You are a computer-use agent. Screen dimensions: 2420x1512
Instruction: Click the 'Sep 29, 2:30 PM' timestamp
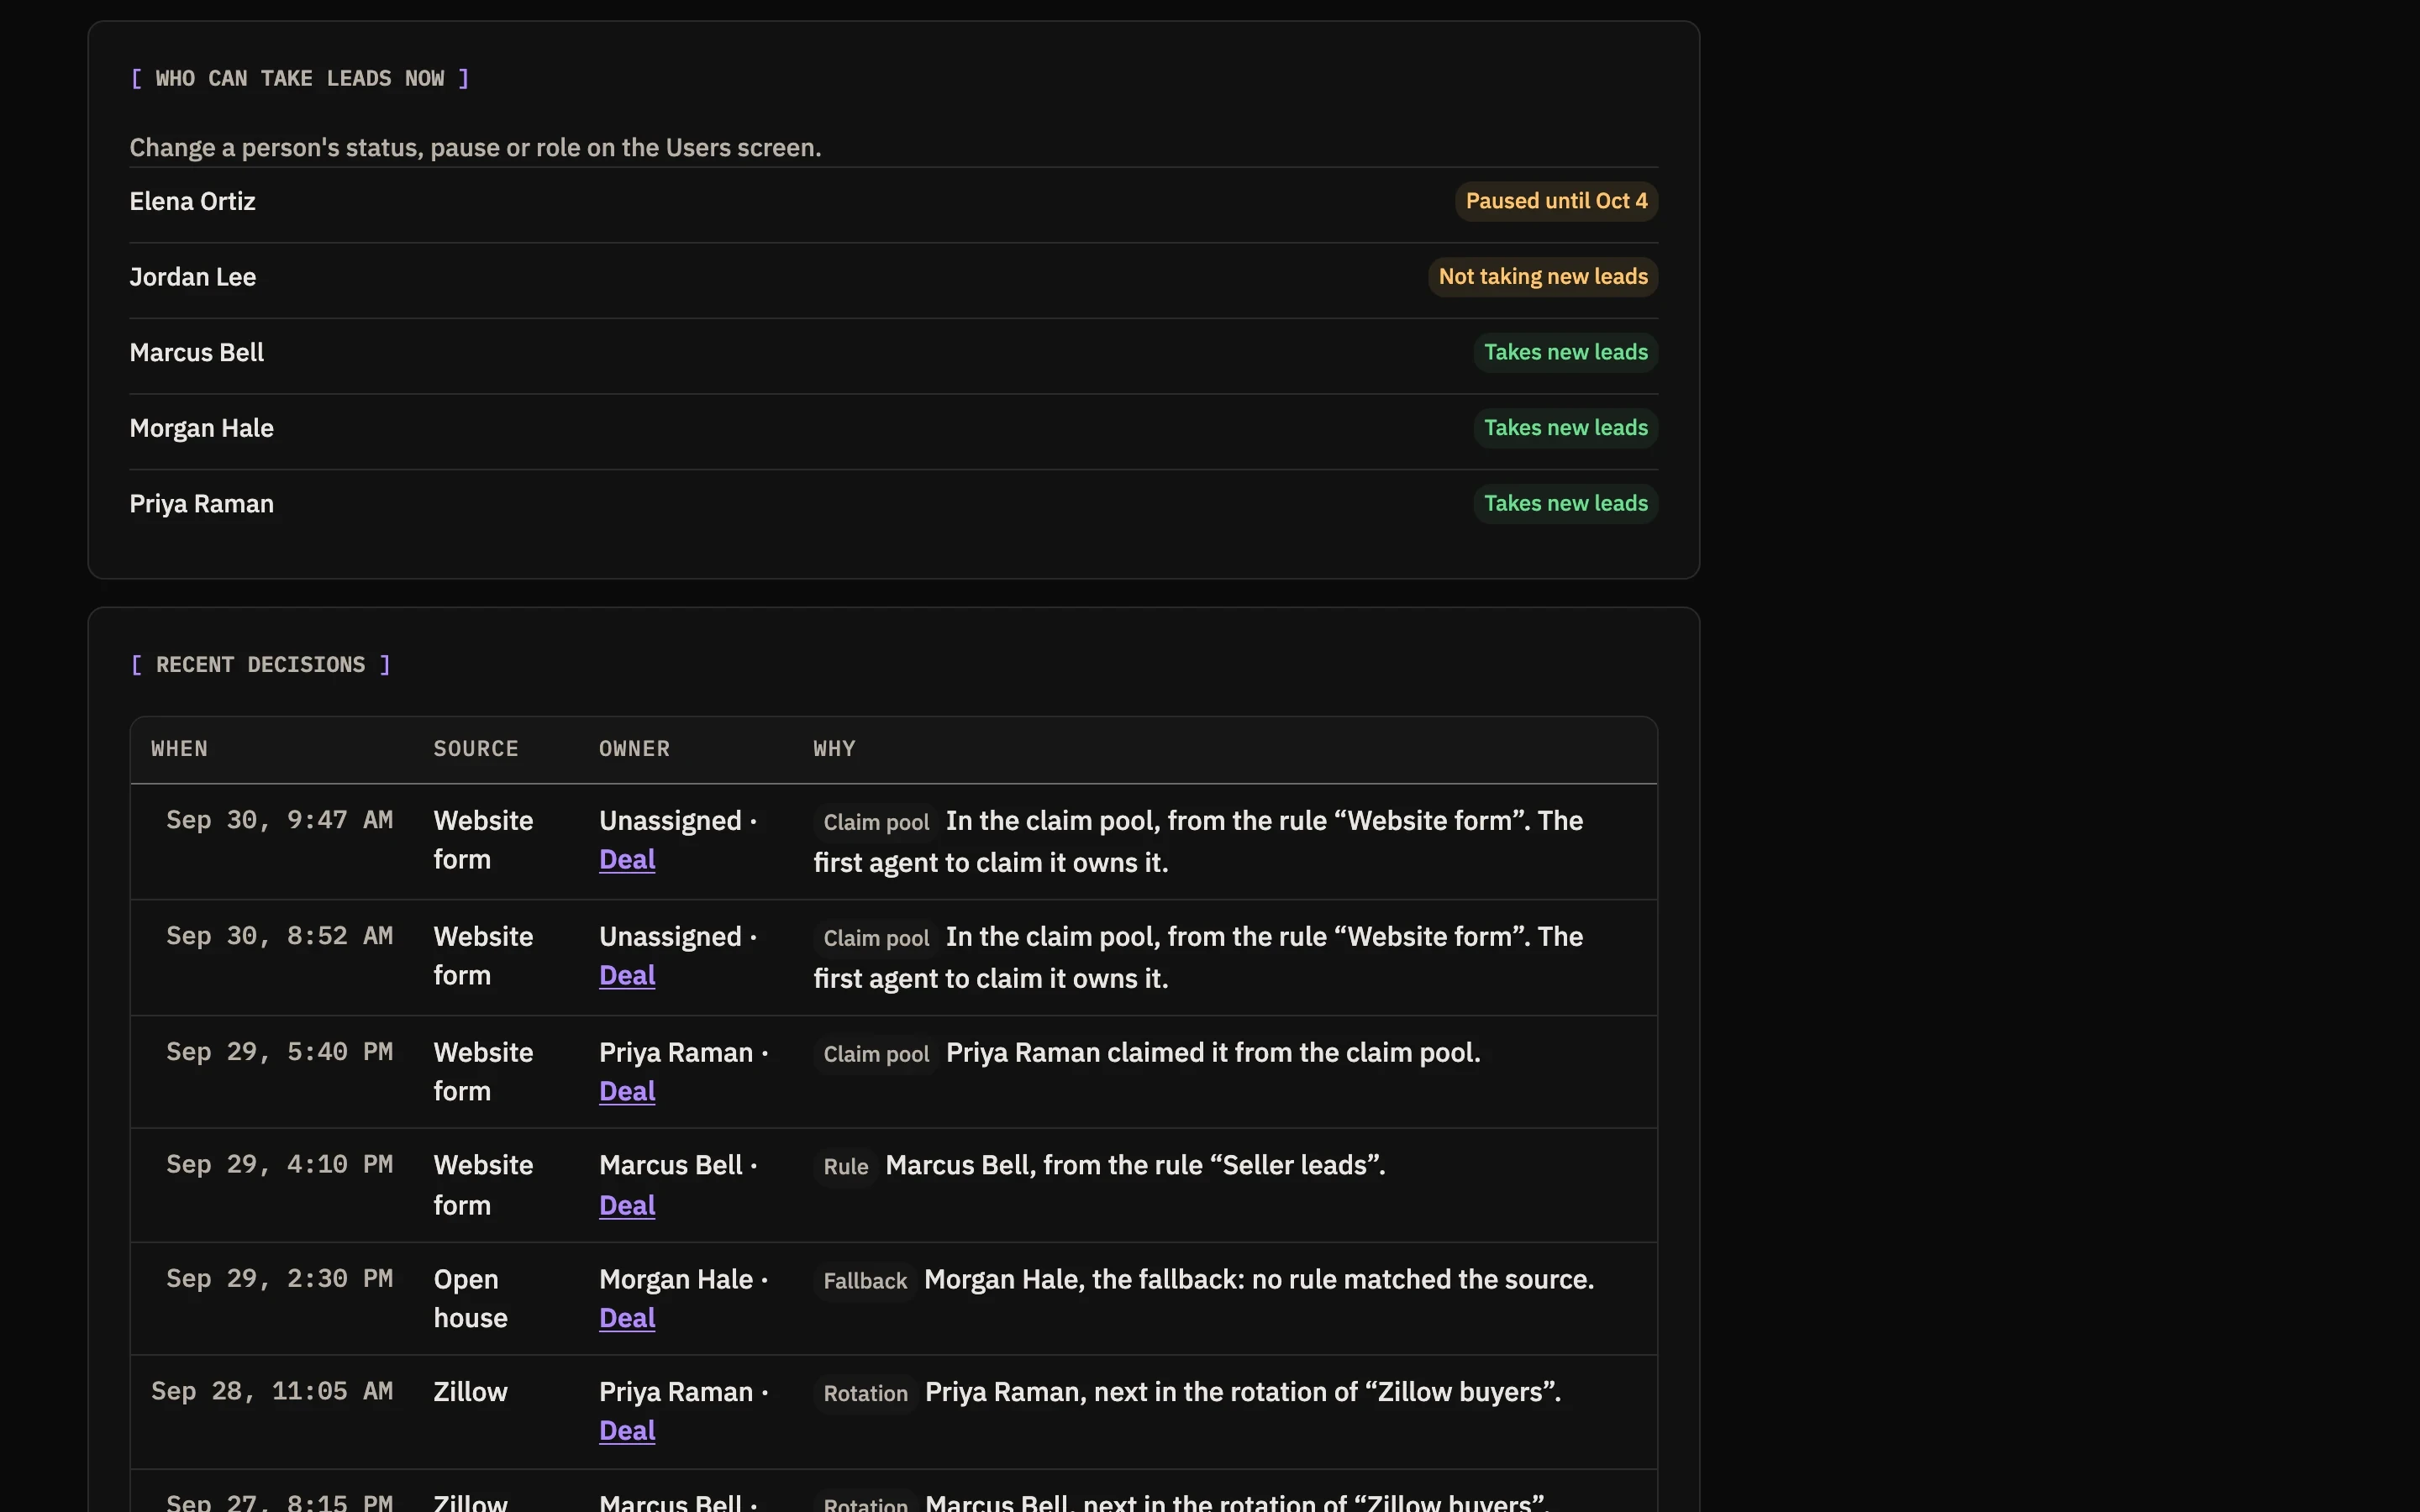click(x=279, y=1279)
